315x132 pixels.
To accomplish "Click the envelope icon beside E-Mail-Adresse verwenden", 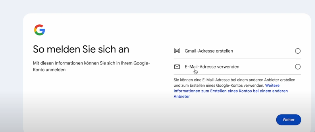I will [177, 67].
